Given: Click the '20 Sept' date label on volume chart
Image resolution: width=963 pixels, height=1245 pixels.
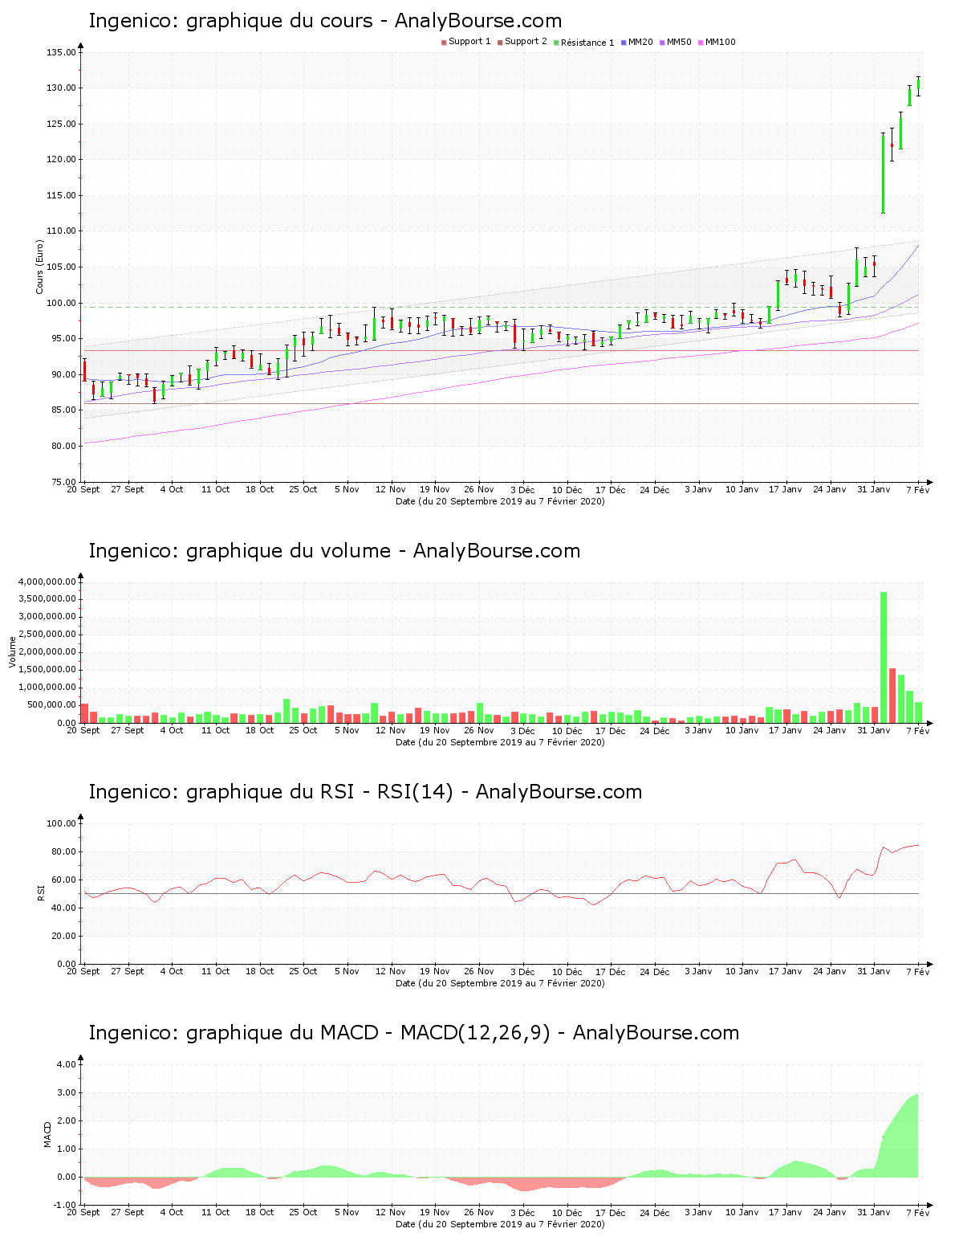Looking at the screenshot, I should click(83, 730).
